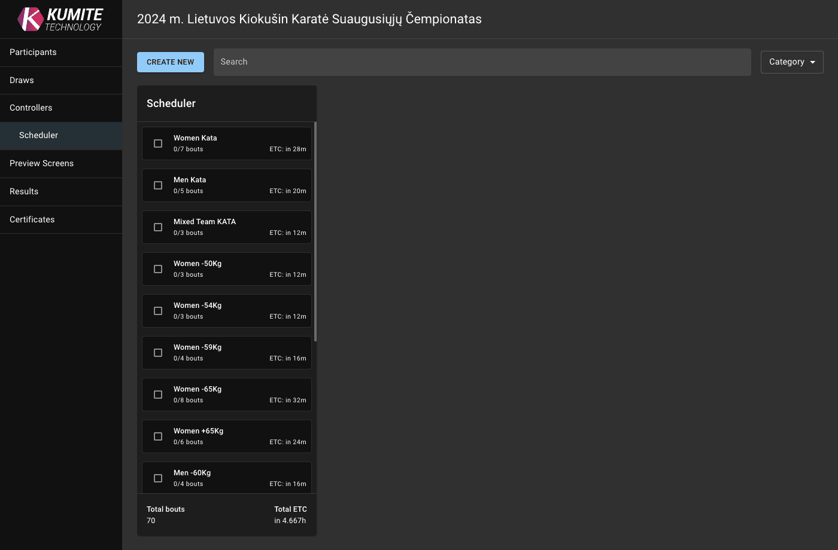The image size is (838, 550).
Task: Select Scheduler in the sidebar
Action: pyautogui.click(x=38, y=135)
